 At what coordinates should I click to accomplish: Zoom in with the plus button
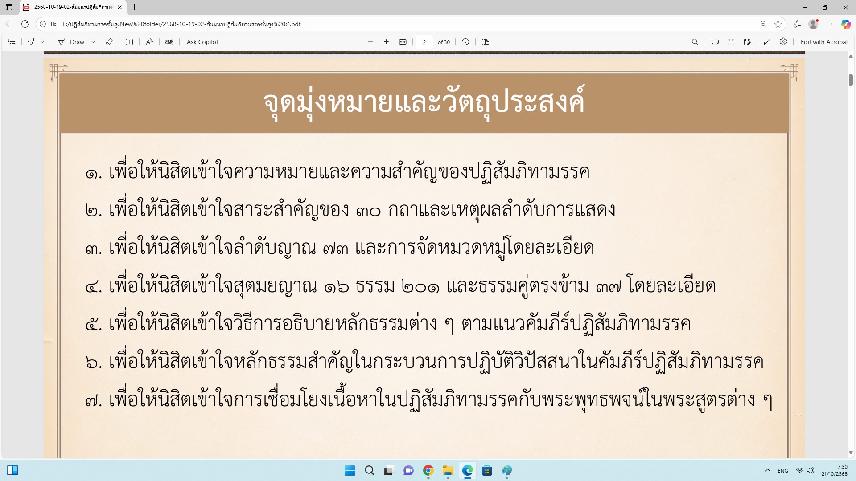[x=386, y=42]
